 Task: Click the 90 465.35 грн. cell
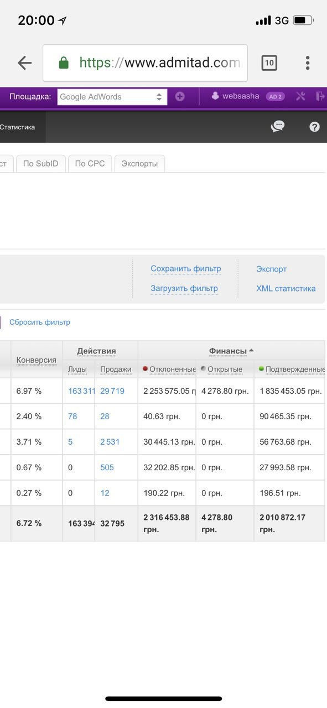pos(286,417)
